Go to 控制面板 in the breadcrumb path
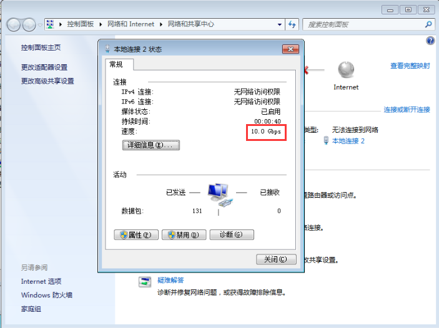Screen dimensions: 439x328 point(80,24)
